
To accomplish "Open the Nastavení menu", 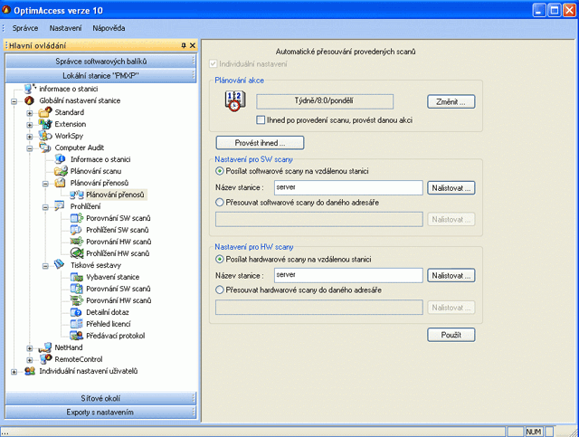I will 65,28.
